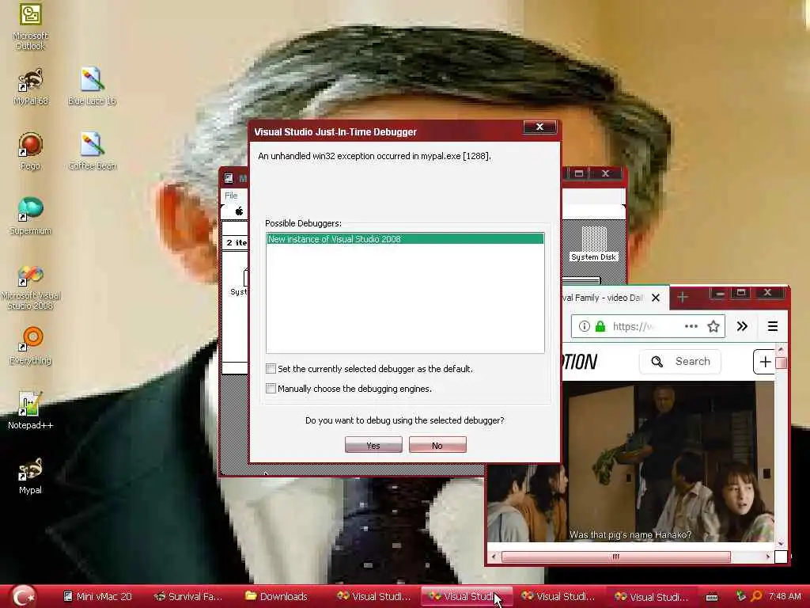
Task: Click the orange magnifier tray icon
Action: tap(756, 597)
